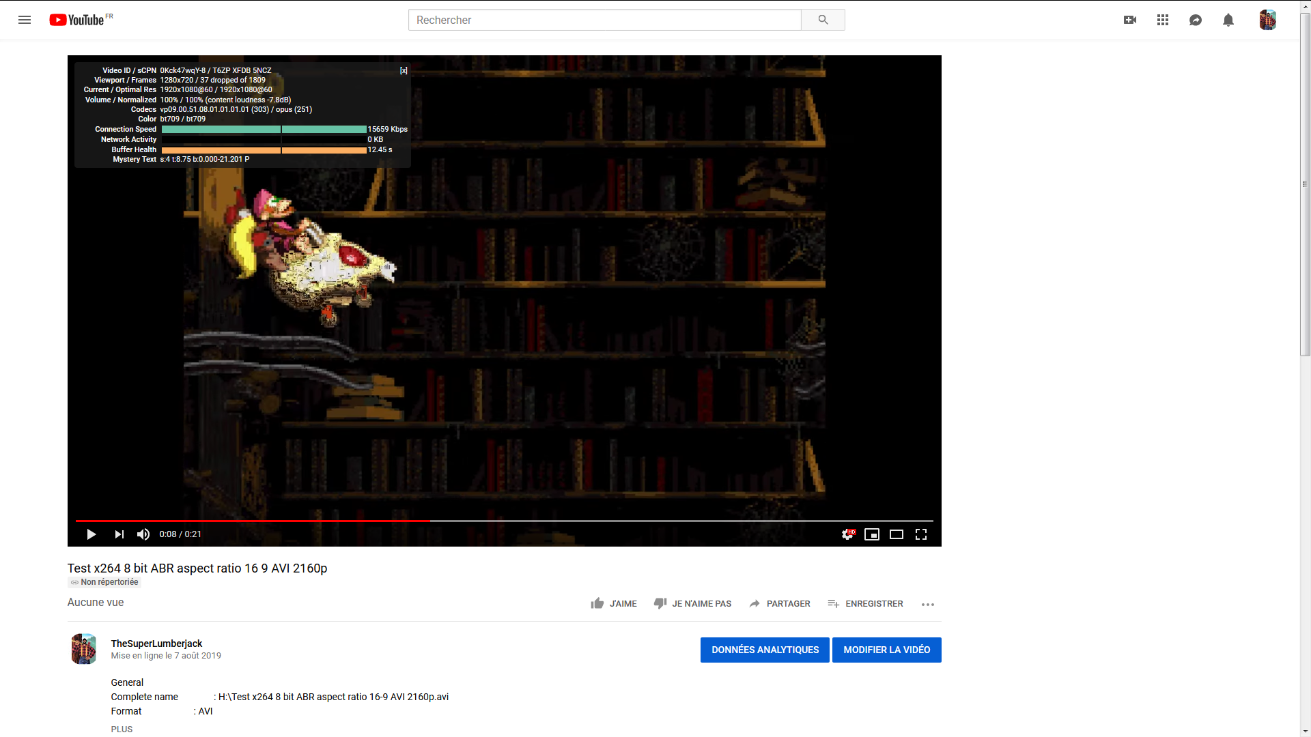Click MODIFIER LA VIDÉO
The width and height of the screenshot is (1311, 737).
coord(887,650)
